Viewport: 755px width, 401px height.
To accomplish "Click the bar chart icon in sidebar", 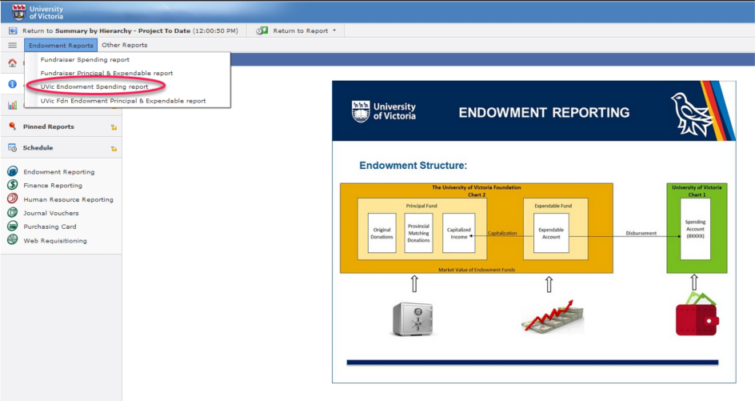I will coord(13,105).
